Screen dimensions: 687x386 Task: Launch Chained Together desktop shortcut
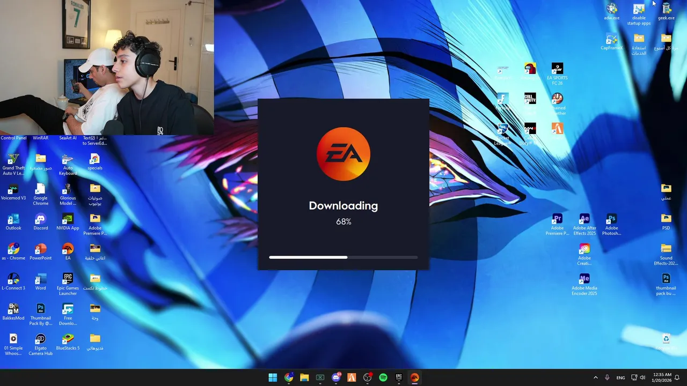pos(557,104)
